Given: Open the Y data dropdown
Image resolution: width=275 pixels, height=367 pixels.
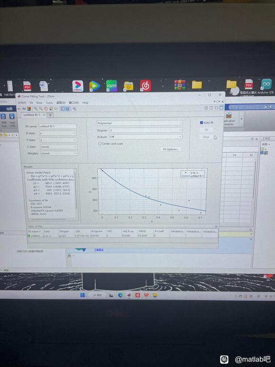Looking at the screenshot, I should click(58, 140).
